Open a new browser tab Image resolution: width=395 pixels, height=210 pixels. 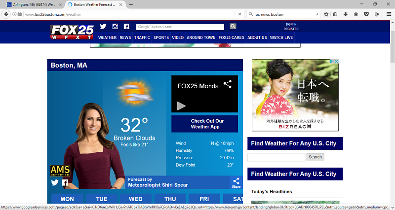(131, 4)
